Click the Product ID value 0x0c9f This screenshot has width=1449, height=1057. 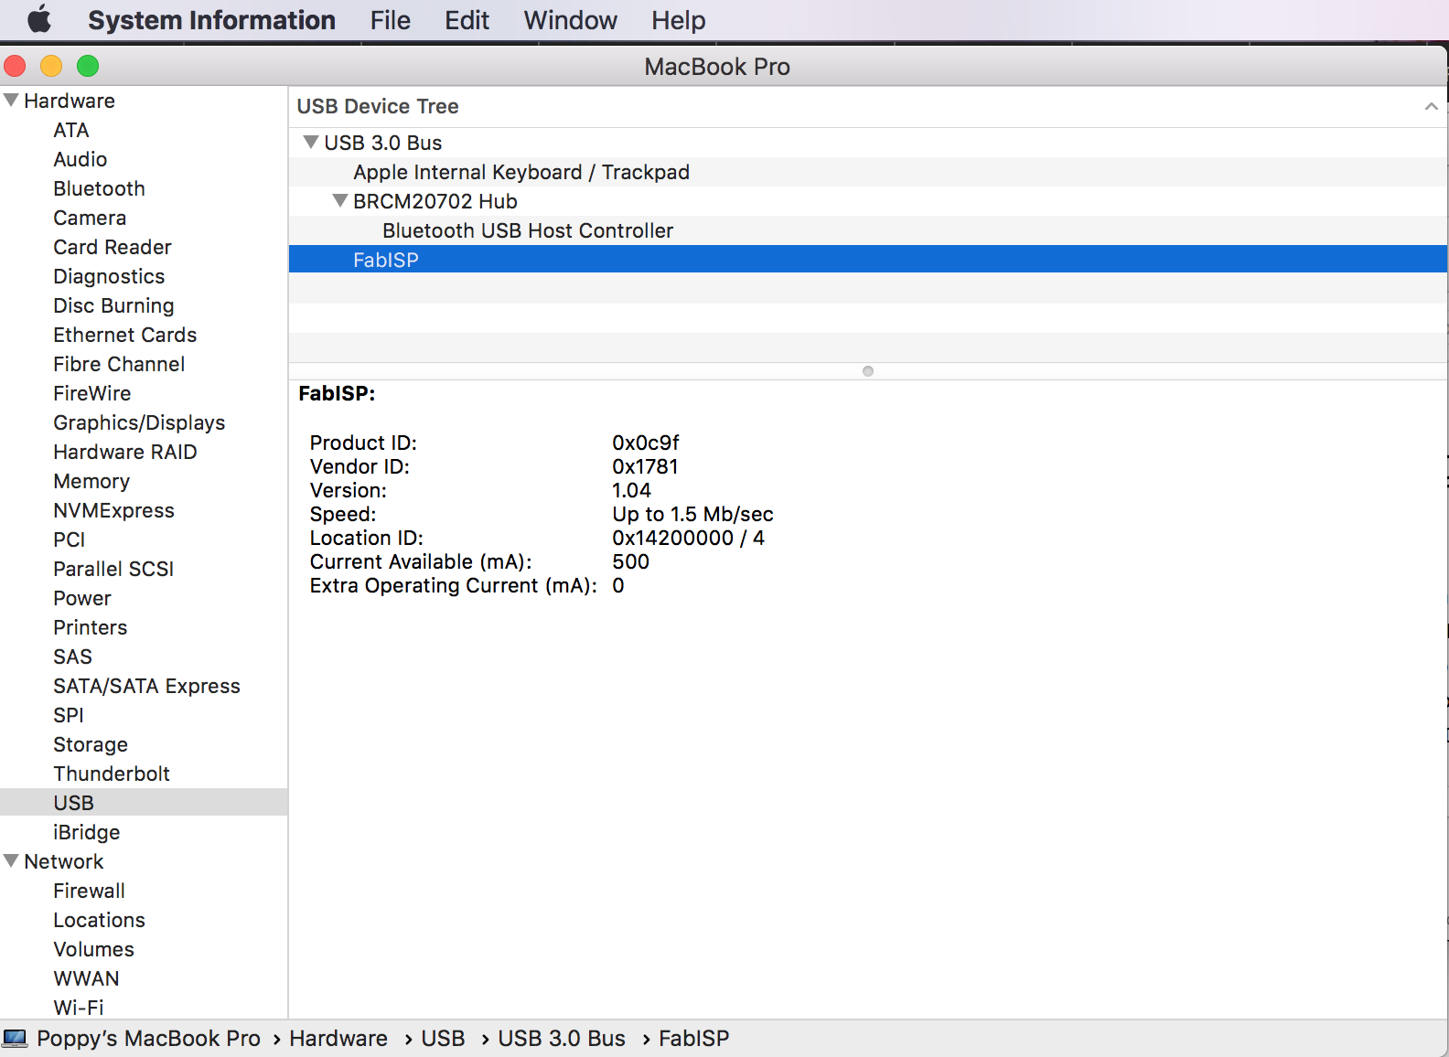click(x=646, y=443)
